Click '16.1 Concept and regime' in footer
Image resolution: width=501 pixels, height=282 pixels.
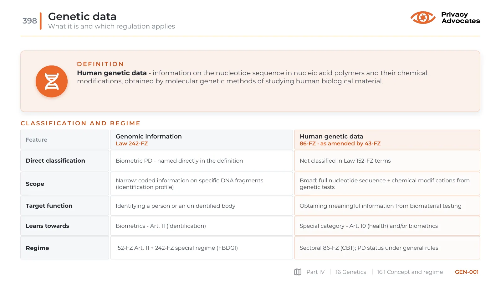coord(410,272)
